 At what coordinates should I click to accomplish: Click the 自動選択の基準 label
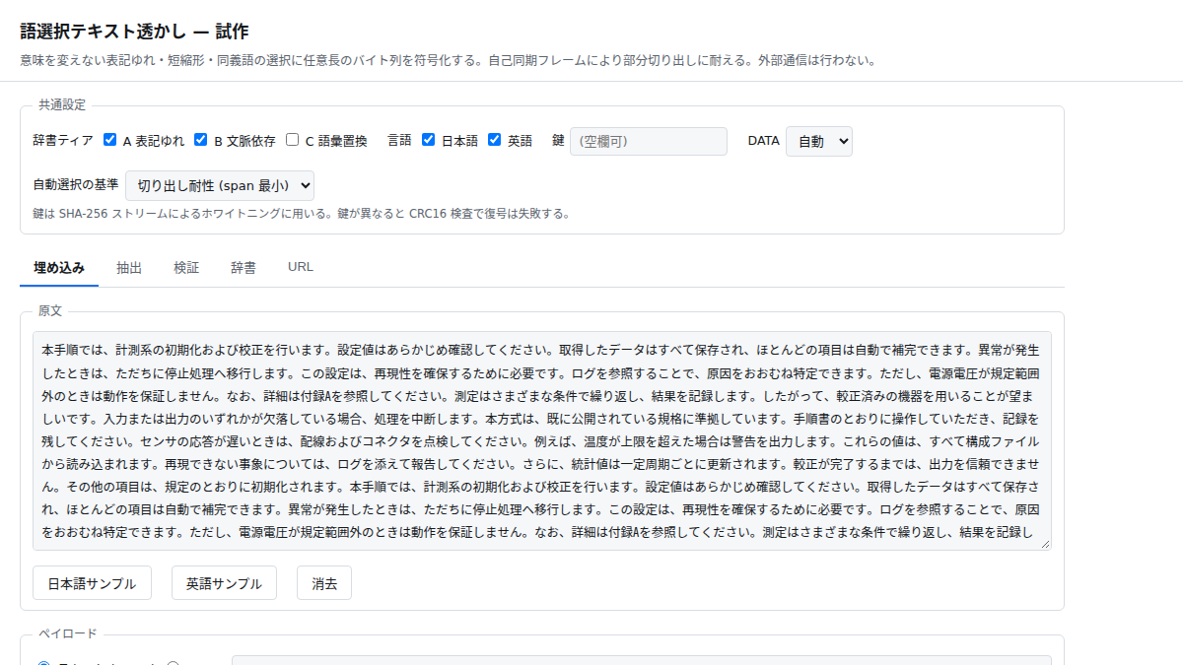click(76, 185)
